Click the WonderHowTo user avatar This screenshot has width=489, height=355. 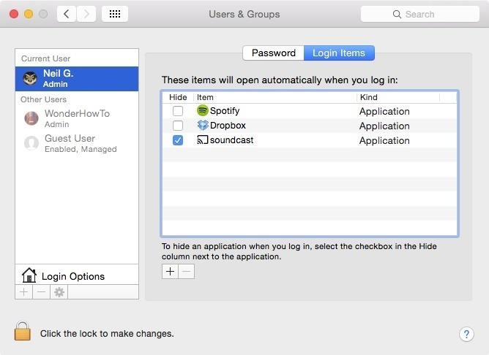click(31, 118)
